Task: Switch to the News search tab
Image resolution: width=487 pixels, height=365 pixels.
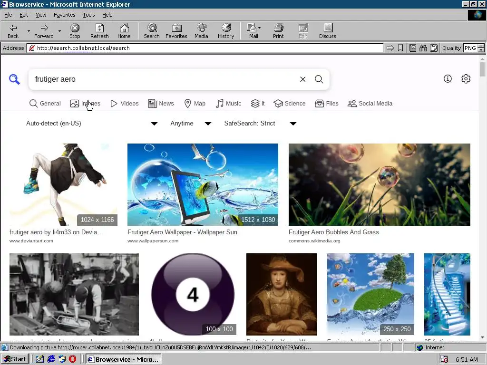Action: click(x=161, y=103)
